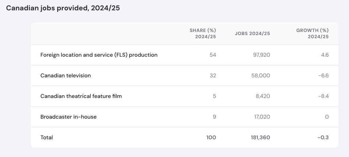
Task: Click the total share value 100
Action: pyautogui.click(x=211, y=138)
